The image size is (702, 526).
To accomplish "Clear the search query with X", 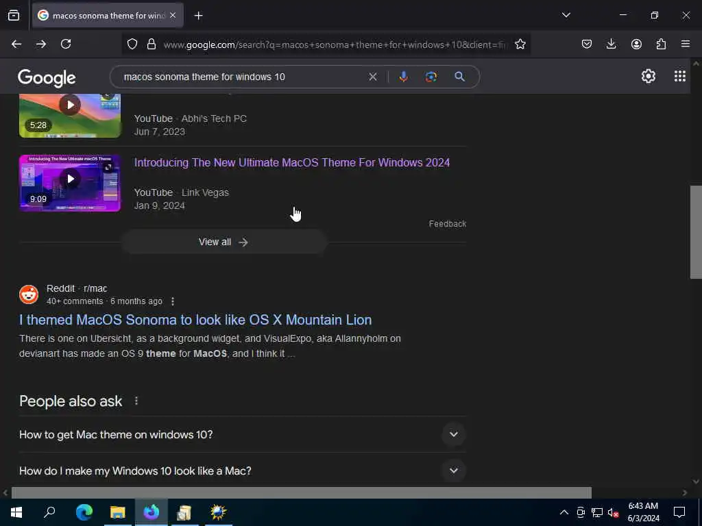I will tap(372, 77).
